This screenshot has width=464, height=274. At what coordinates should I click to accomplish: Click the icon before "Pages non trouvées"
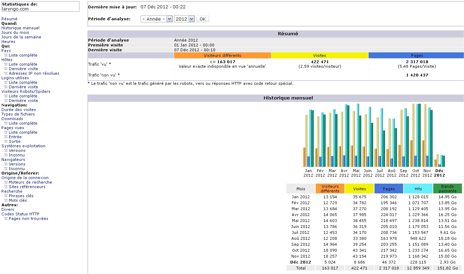tap(6, 219)
